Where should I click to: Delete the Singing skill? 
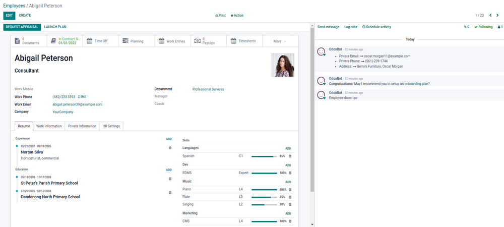click(290, 204)
